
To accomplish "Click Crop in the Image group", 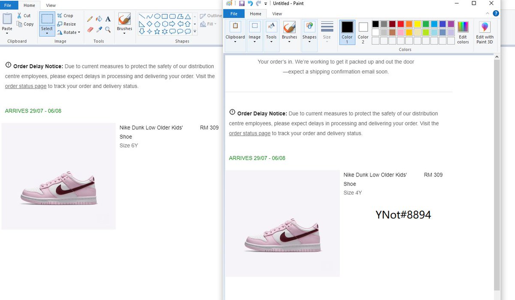I will [65, 15].
